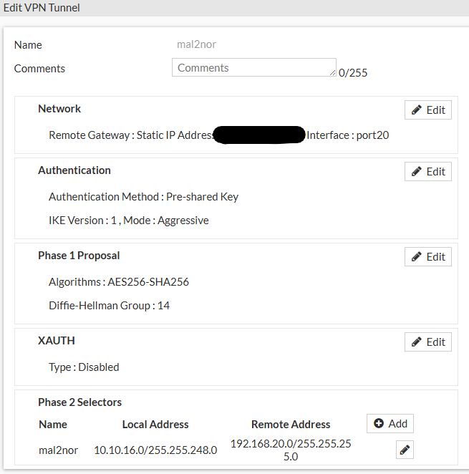This screenshot has height=474, width=469.
Task: Click the Phase 2 Selectors heading
Action: [80, 402]
